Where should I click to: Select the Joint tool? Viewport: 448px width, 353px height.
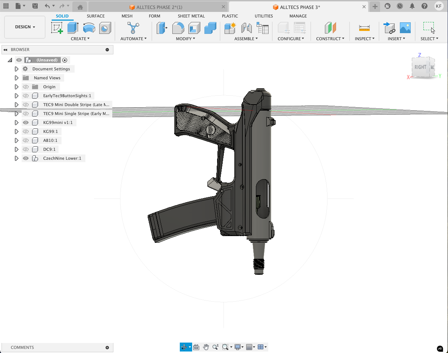coord(246,28)
